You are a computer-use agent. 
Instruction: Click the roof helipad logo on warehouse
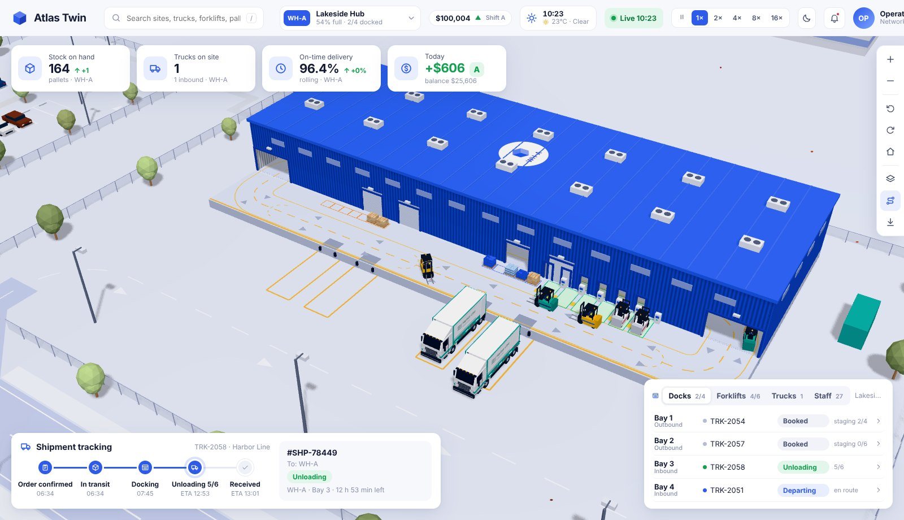tap(523, 154)
